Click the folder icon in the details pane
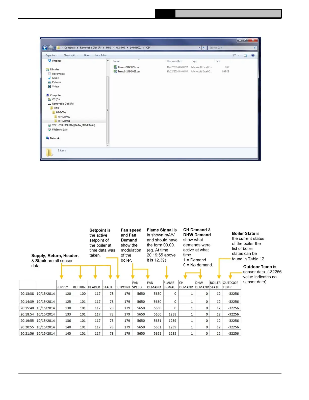309x400 pixels. (x=49, y=152)
